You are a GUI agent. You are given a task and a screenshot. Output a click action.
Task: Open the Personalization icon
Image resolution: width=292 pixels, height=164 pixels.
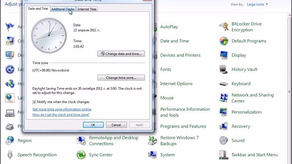224,112
